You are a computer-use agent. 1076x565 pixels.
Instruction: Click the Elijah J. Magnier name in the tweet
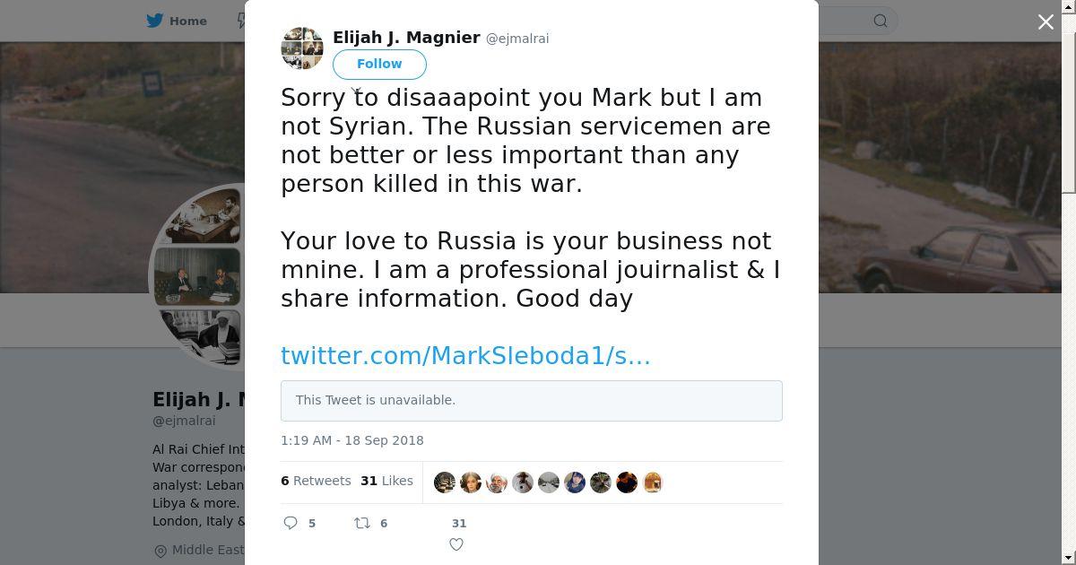click(406, 38)
